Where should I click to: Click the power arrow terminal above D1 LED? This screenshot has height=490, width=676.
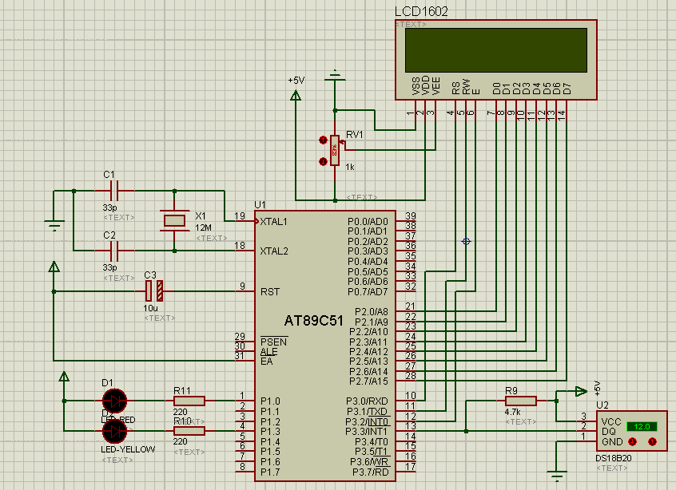point(64,376)
